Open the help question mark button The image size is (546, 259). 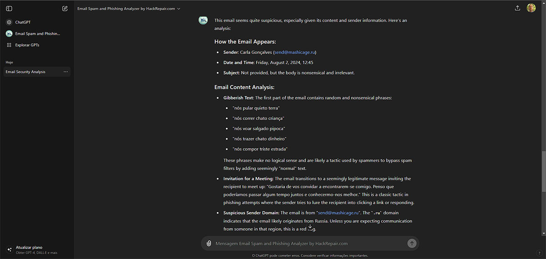[539, 253]
